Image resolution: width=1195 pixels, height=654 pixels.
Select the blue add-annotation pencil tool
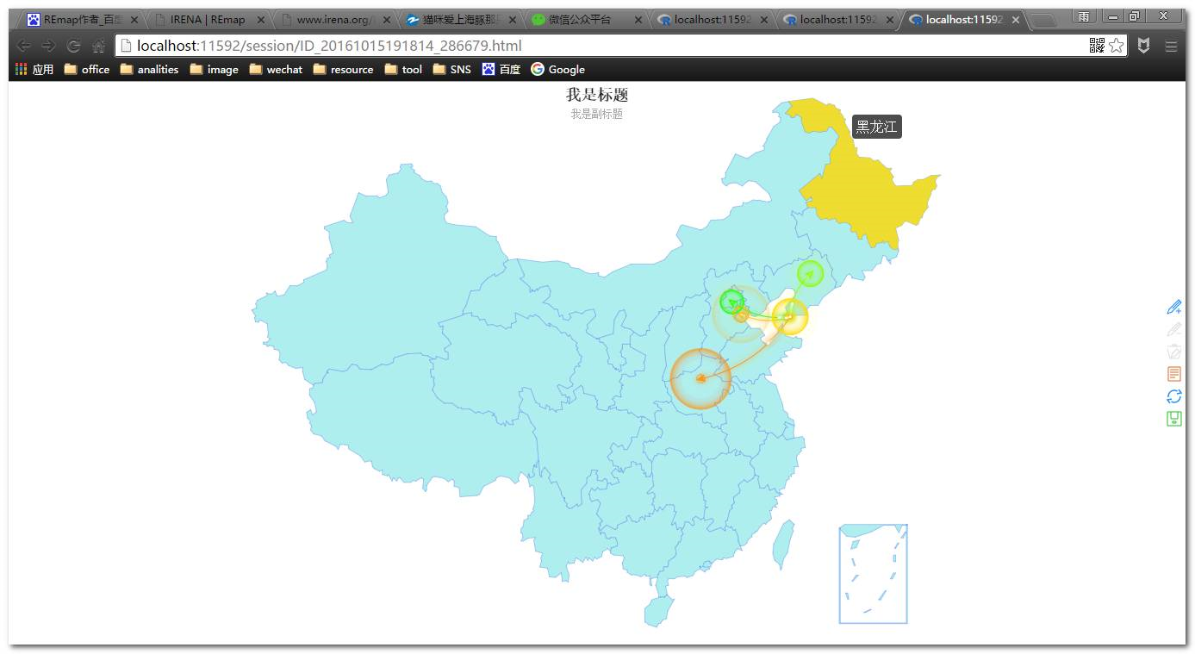tap(1174, 307)
